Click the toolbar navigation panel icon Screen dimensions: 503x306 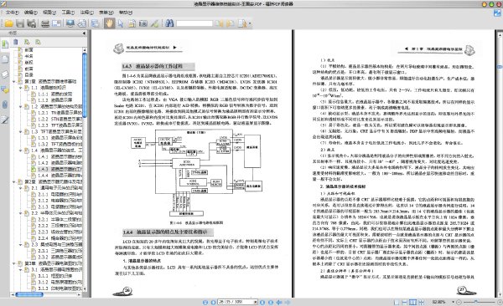click(96, 23)
